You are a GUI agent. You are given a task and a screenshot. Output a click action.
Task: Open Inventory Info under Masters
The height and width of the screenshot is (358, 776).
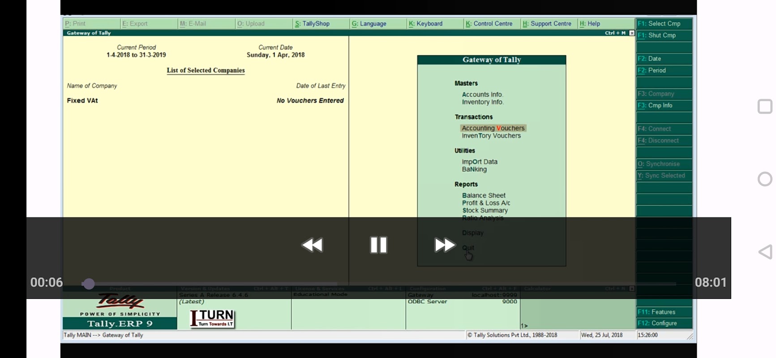pyautogui.click(x=483, y=102)
